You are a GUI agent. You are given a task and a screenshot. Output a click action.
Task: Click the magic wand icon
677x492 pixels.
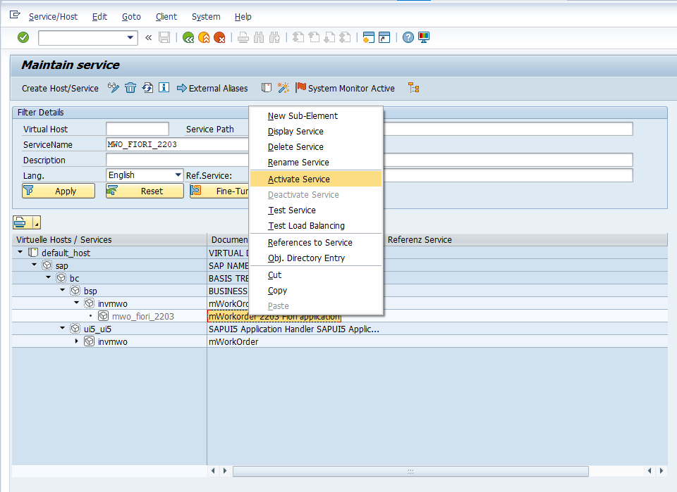283,88
